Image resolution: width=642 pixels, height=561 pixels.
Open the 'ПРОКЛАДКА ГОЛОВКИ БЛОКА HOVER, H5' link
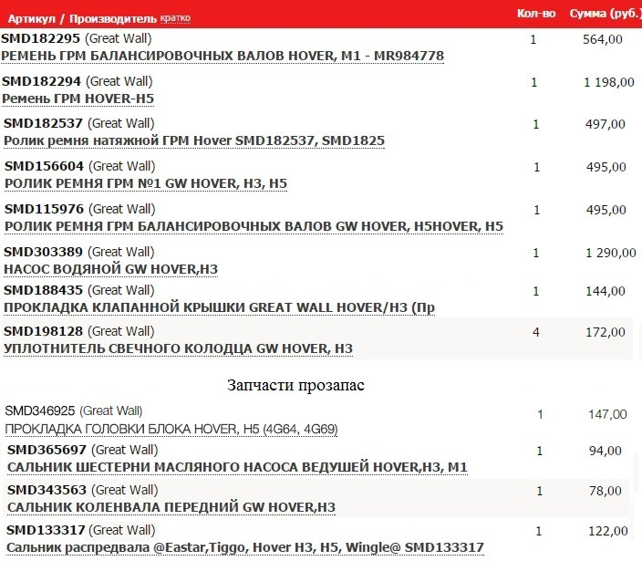tap(171, 429)
